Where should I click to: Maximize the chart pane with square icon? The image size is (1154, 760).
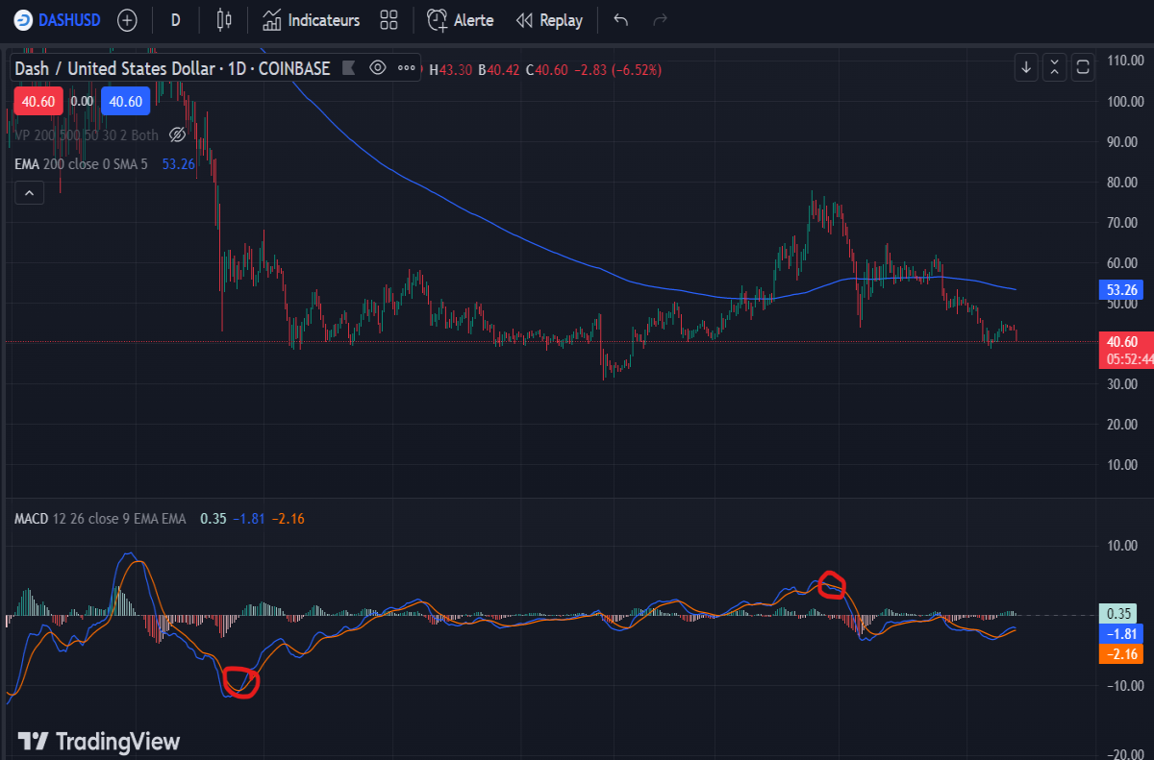point(1083,67)
